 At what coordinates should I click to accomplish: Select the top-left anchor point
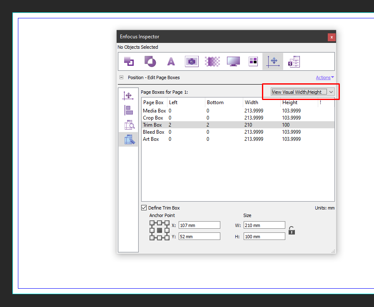click(152, 223)
